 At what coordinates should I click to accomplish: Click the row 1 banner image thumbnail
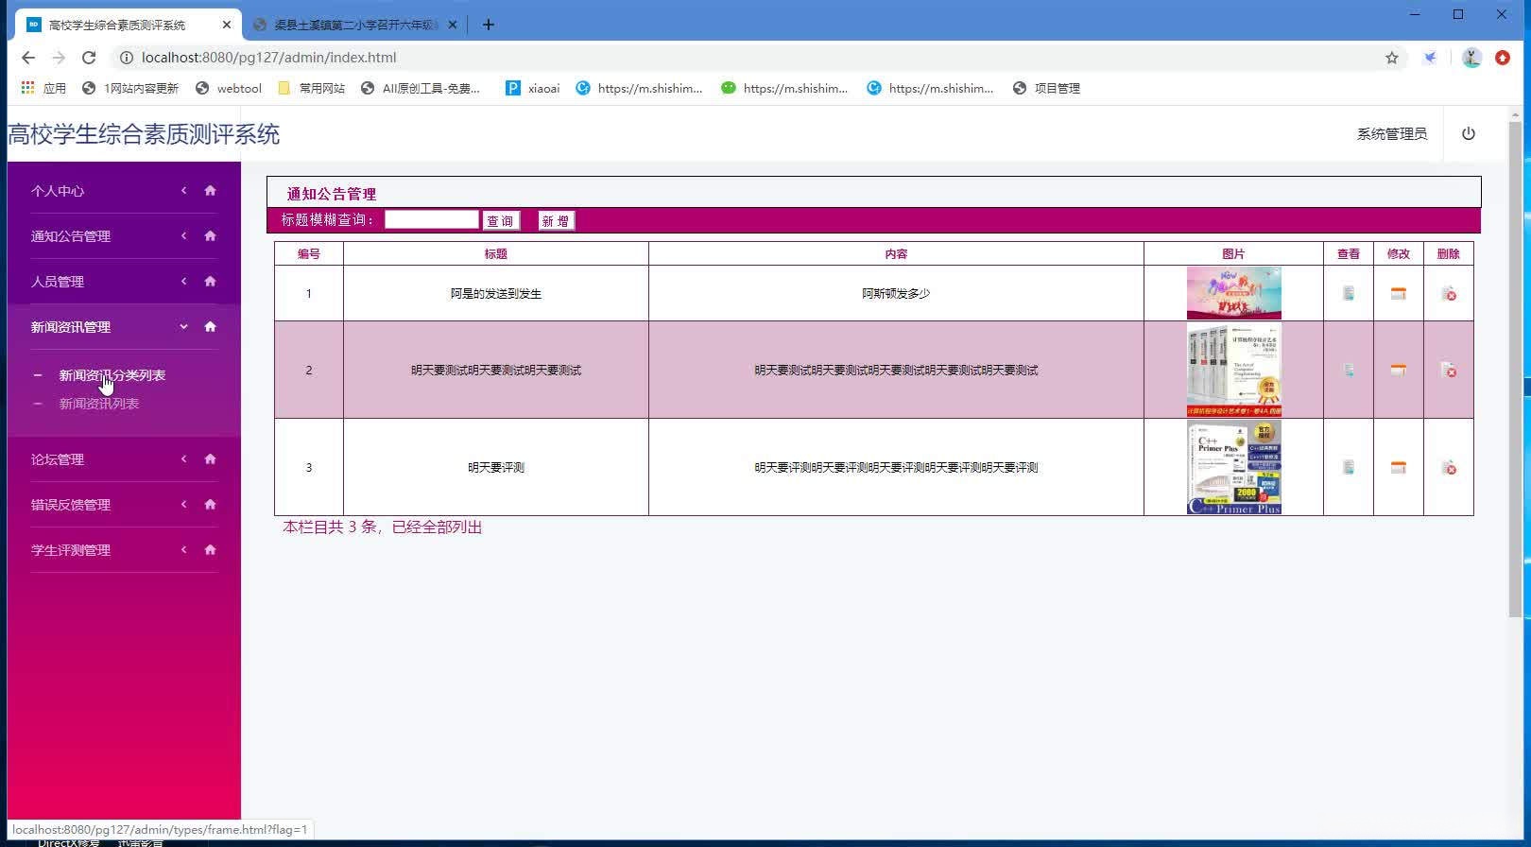(1234, 293)
